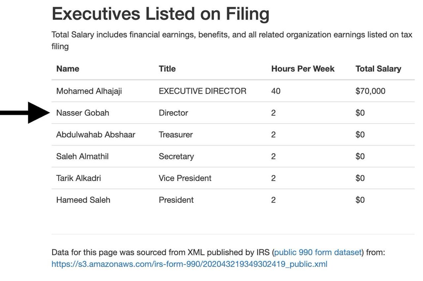Click the name Nasser Gobah

click(83, 113)
